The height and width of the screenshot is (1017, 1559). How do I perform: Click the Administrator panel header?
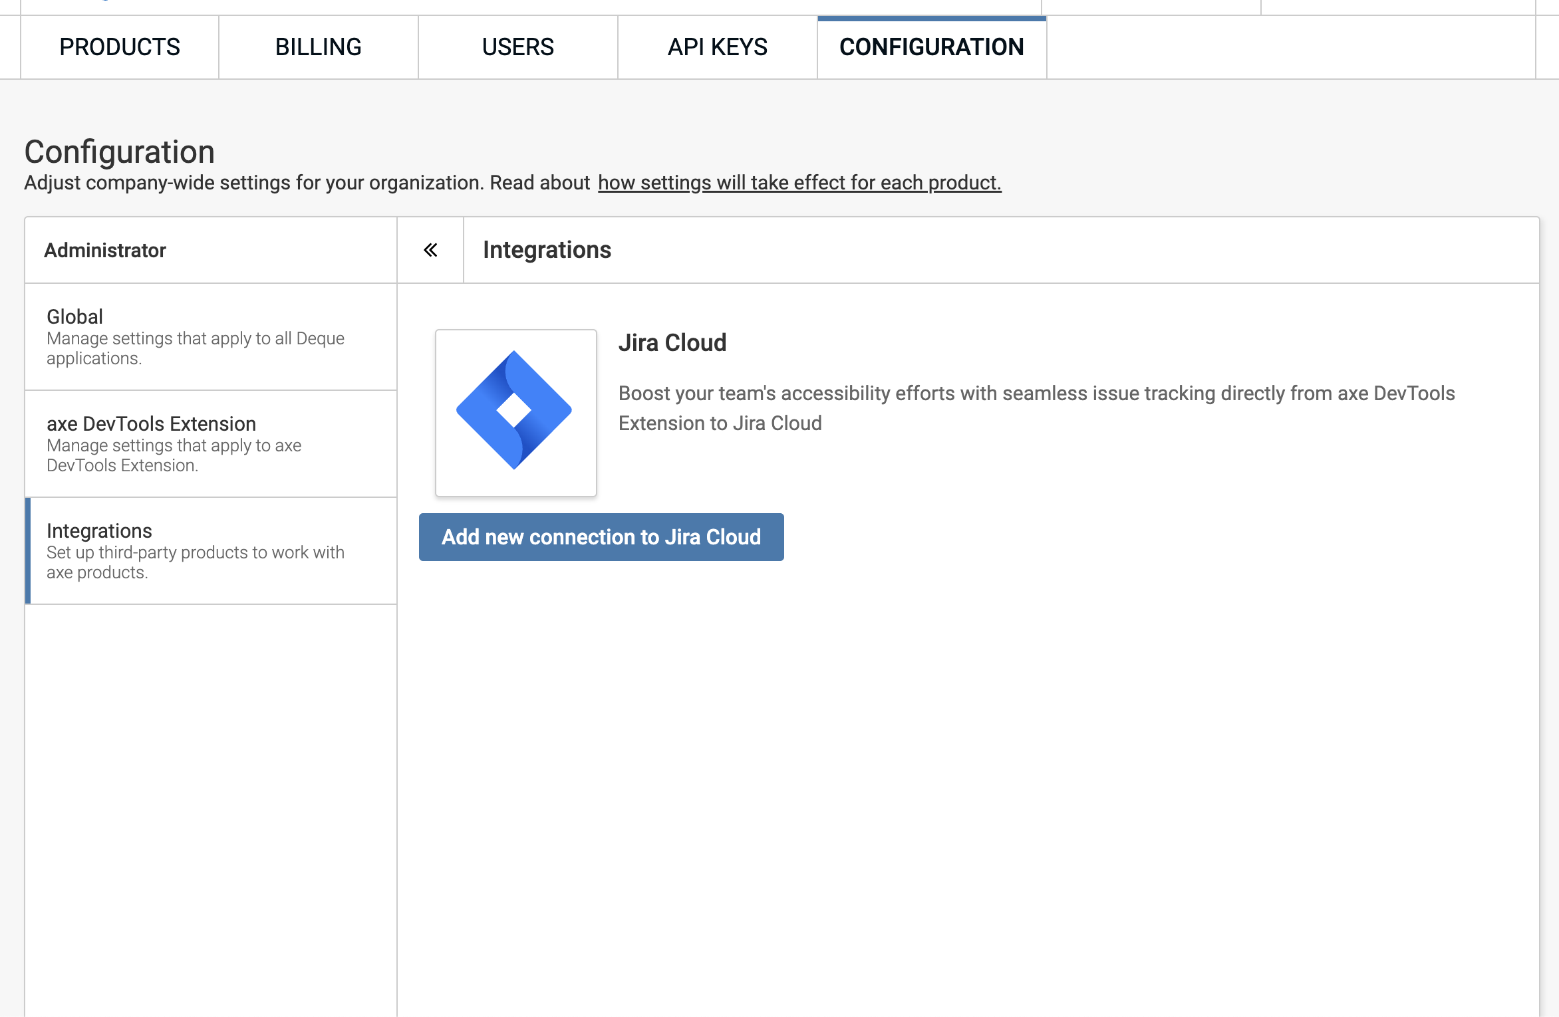pos(105,250)
